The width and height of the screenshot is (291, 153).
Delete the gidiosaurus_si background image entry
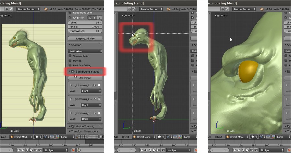[99, 99]
